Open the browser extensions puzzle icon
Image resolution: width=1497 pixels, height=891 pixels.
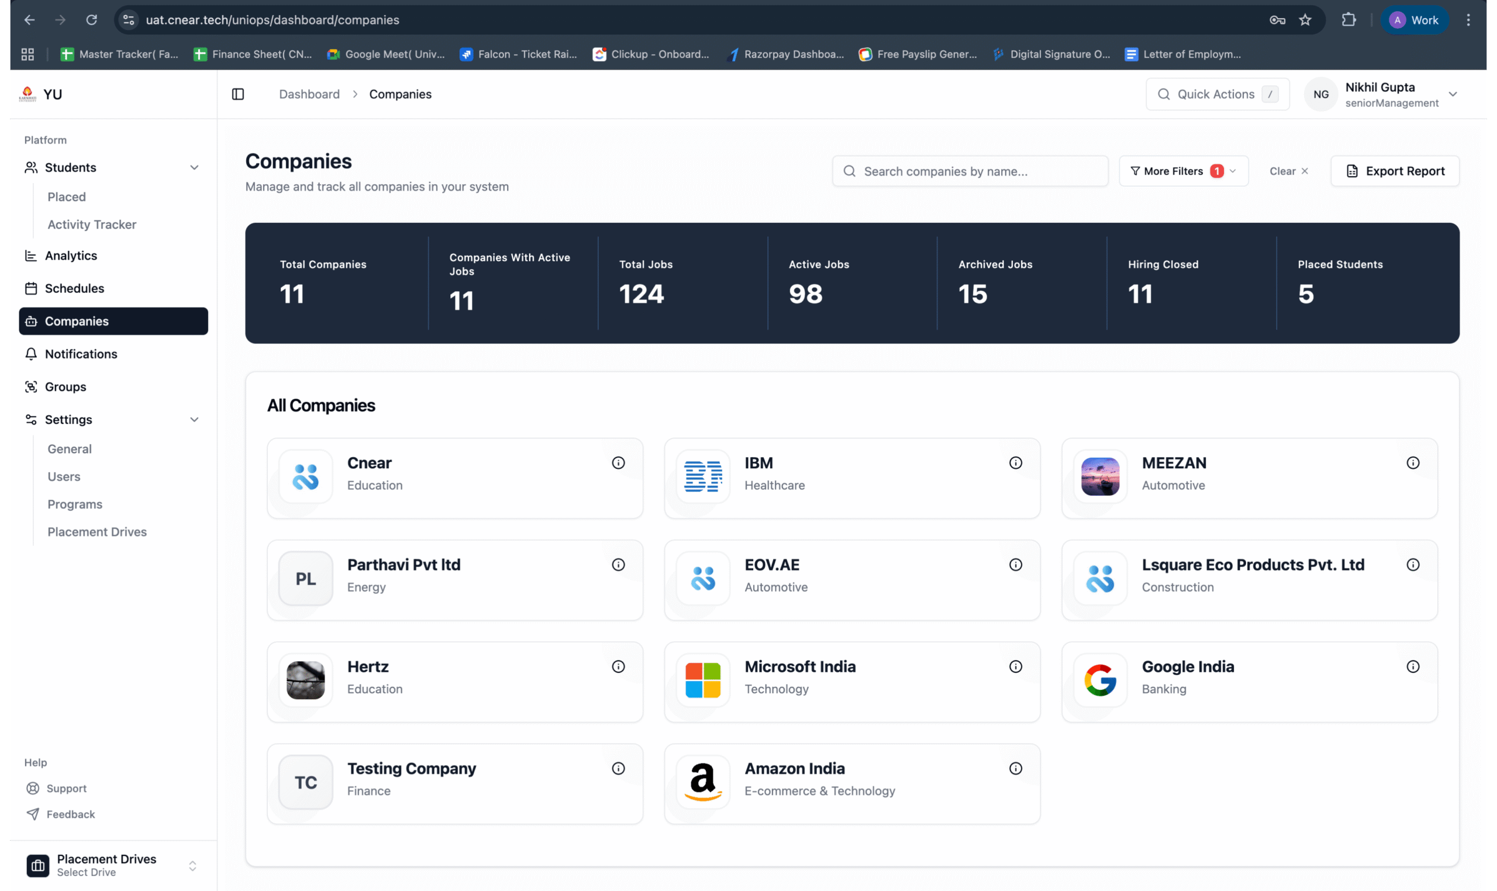tap(1348, 20)
